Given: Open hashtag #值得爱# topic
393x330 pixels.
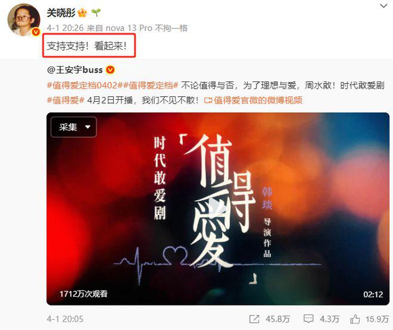Looking at the screenshot, I should [65, 100].
